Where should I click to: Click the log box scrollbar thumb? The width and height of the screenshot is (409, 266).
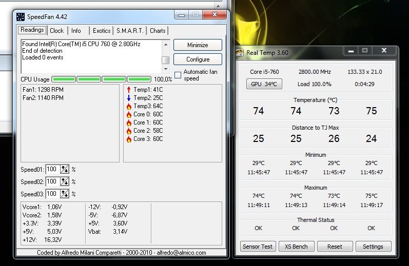[x=166, y=60]
